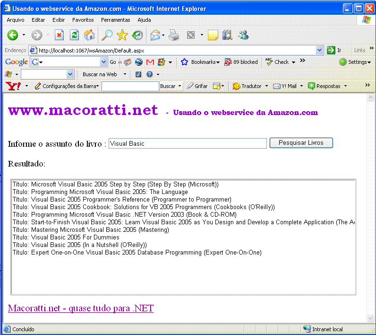Viewport: 376px width, 335px height.
Task: Click the Research book icon
Action: (x=227, y=35)
